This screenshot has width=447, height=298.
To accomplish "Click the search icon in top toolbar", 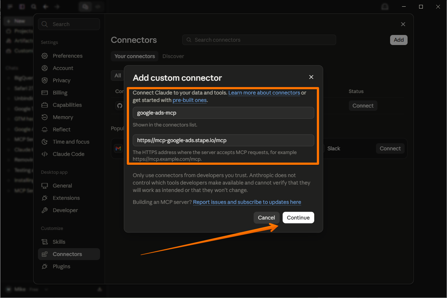I will click(x=34, y=7).
